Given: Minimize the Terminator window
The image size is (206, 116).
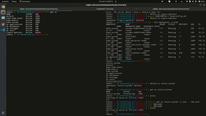Looking at the screenshot, I should click(200, 5).
